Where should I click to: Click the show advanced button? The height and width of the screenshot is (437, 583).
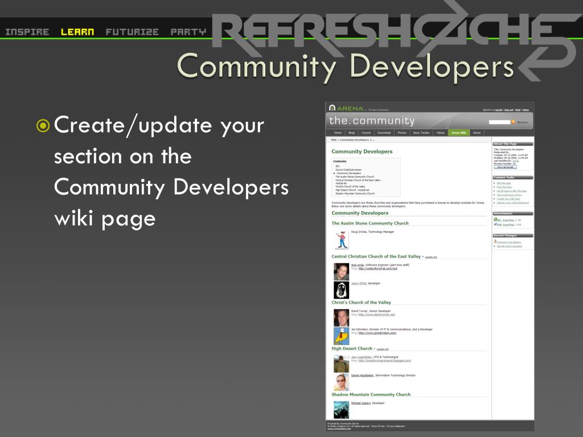click(506, 167)
